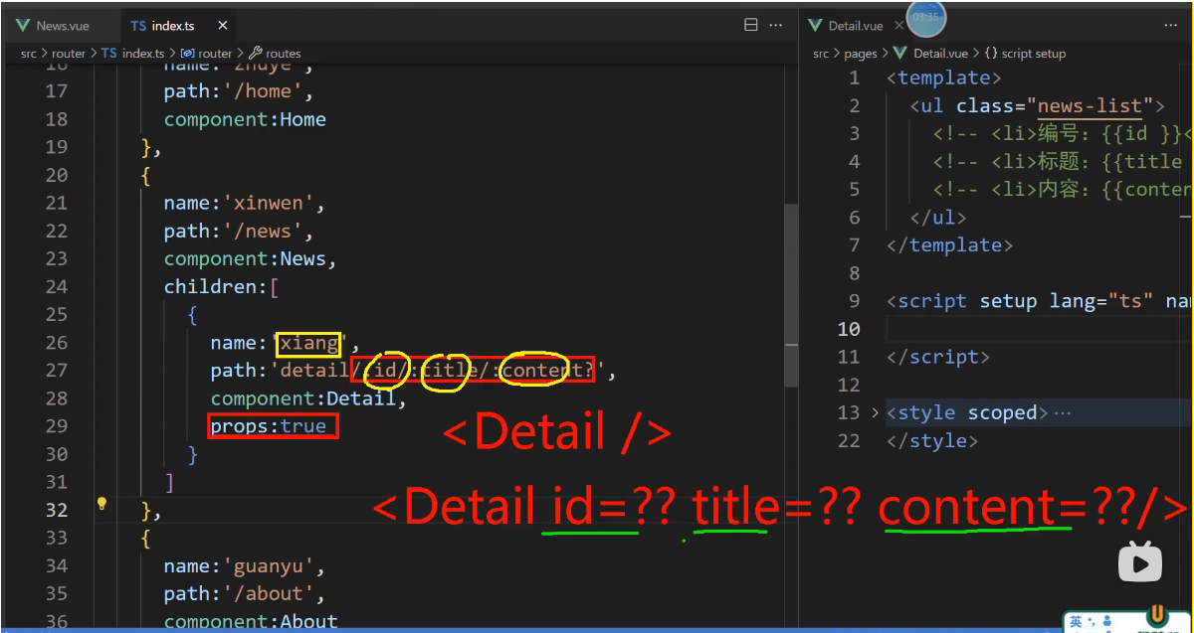Open 'routes' symbol breadcrumb
The height and width of the screenshot is (633, 1194).
[275, 53]
